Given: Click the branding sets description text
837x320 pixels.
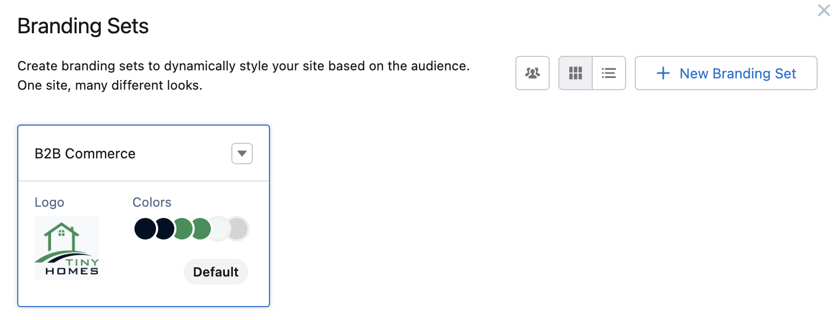Looking at the screenshot, I should (244, 76).
